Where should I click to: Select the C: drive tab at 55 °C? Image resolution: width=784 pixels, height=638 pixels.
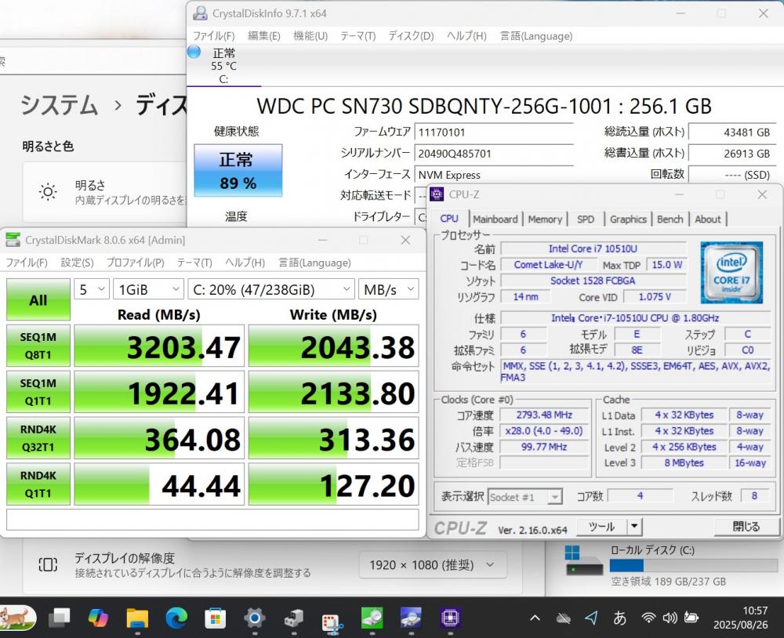(223, 66)
